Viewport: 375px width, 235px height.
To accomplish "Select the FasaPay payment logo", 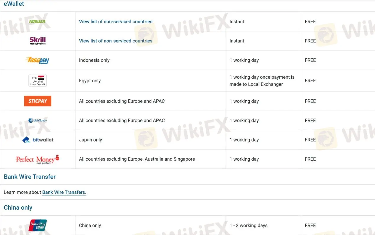I will tap(38, 60).
